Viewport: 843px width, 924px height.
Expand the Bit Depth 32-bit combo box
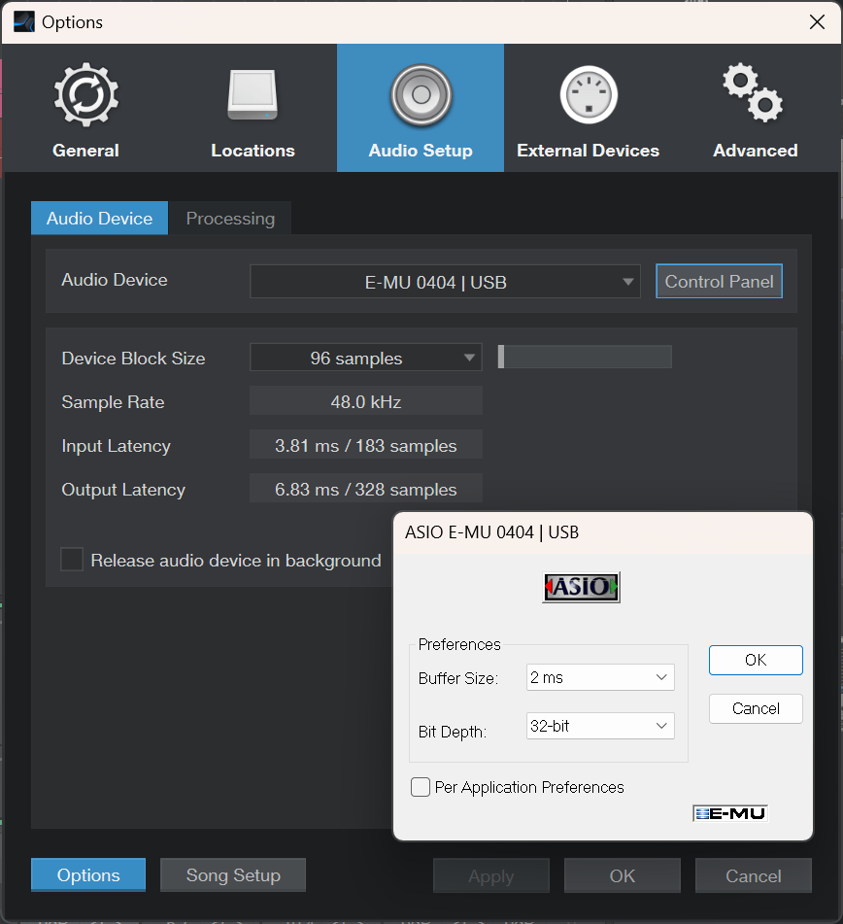click(x=600, y=726)
